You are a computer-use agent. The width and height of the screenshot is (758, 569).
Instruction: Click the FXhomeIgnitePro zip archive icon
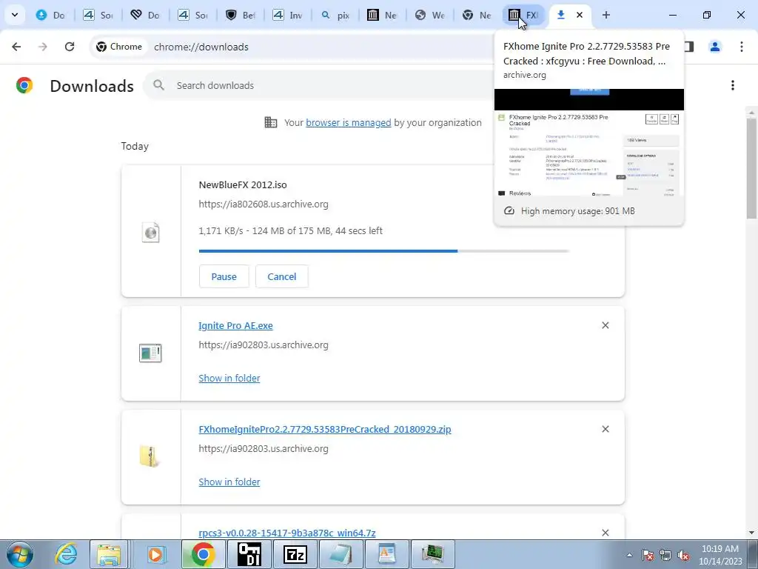pyautogui.click(x=149, y=456)
